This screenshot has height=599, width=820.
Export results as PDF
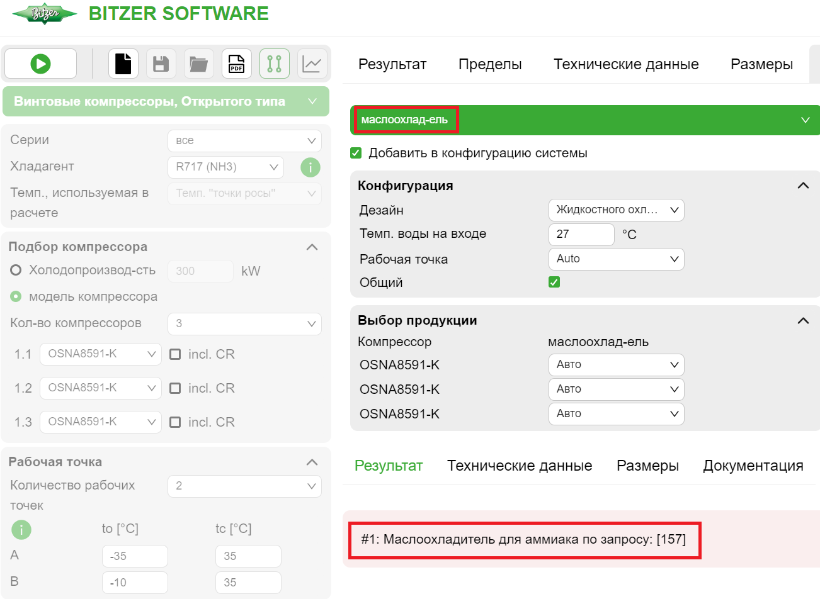click(x=237, y=64)
